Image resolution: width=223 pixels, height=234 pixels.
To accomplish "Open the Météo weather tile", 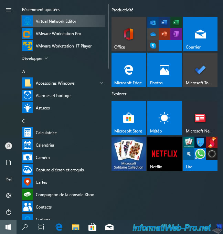I will [x=164, y=118].
